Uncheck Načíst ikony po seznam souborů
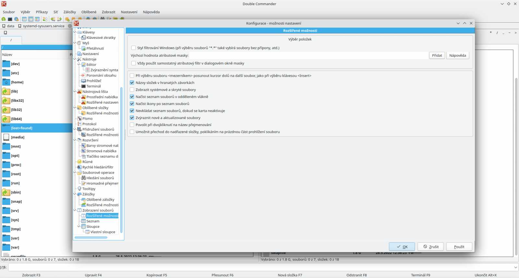Viewport: 519px width, 278px height. click(x=132, y=104)
